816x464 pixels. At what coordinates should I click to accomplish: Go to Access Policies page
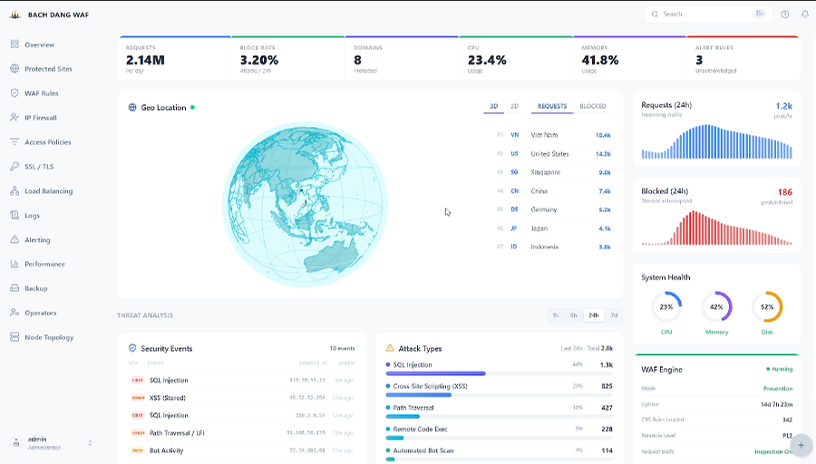click(48, 142)
